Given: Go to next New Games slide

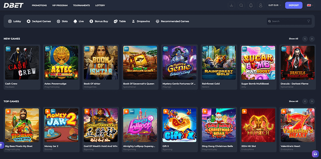Looking at the screenshot, I should coord(312,38).
